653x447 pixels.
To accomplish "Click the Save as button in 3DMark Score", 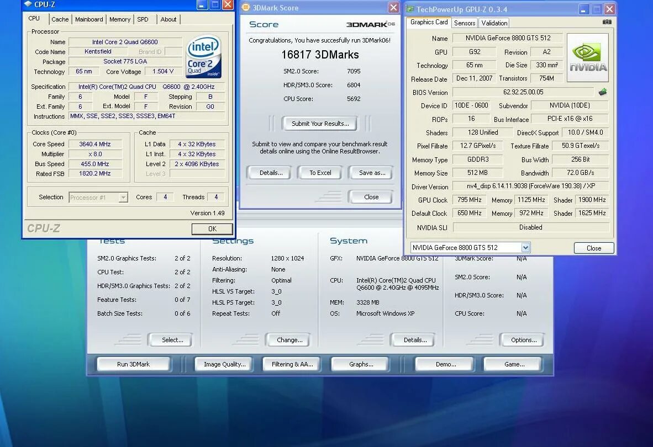I will (372, 173).
